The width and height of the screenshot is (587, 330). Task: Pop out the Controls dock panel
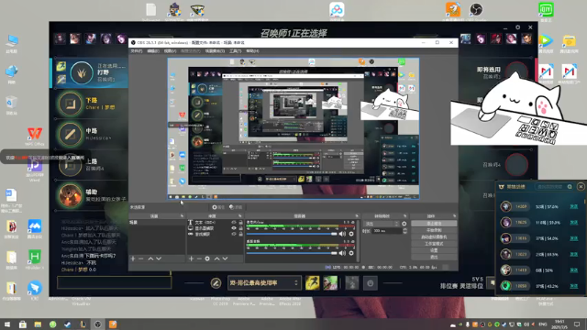[x=454, y=216]
